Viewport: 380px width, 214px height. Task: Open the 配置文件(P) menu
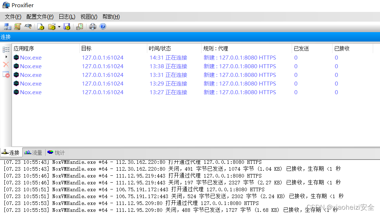point(40,17)
